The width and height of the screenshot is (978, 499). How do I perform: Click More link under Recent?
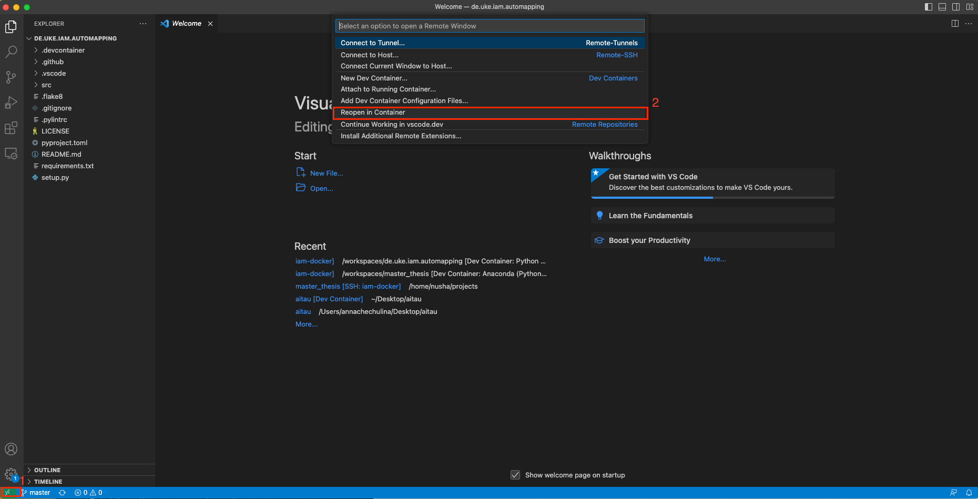[307, 324]
